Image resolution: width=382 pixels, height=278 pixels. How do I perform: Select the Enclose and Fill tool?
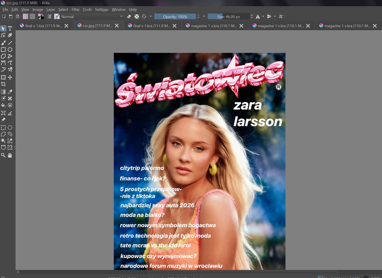coord(10,105)
